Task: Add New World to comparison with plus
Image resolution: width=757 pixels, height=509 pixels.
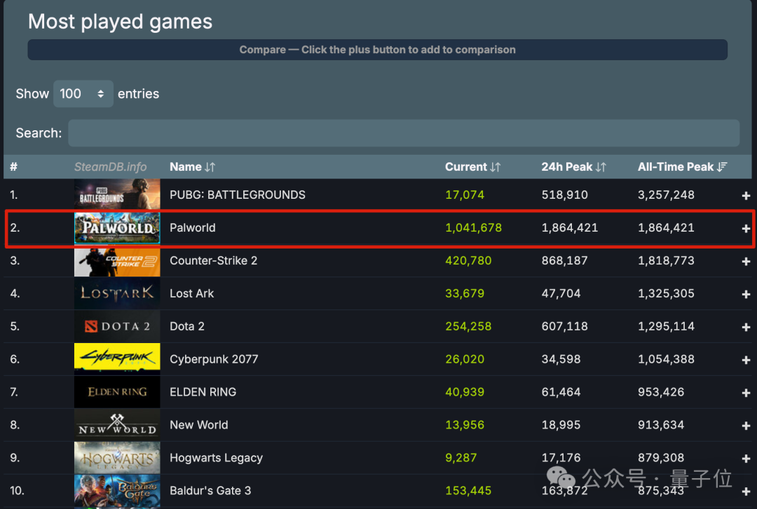Action: click(x=746, y=426)
